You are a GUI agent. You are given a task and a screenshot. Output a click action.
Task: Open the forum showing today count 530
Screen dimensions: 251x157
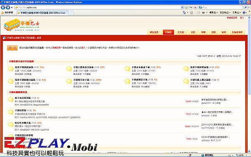click(24, 67)
